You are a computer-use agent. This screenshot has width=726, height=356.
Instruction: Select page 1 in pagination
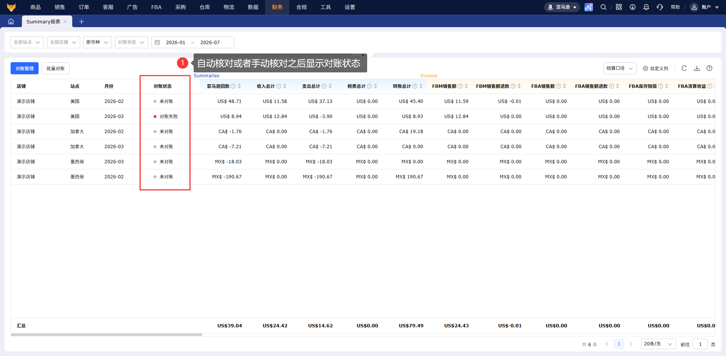(x=619, y=344)
